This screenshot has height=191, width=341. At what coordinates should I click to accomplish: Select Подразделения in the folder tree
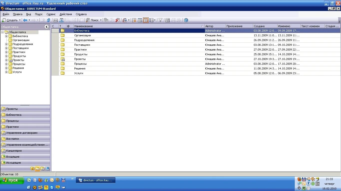click(x=23, y=44)
